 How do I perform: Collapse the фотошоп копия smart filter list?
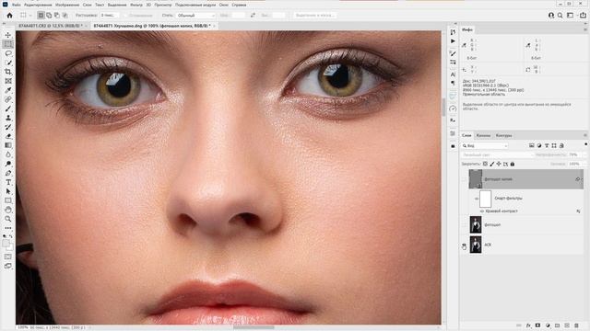(x=582, y=179)
